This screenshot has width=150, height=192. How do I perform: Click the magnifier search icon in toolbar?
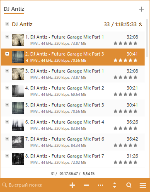pyautogui.click(x=129, y=185)
